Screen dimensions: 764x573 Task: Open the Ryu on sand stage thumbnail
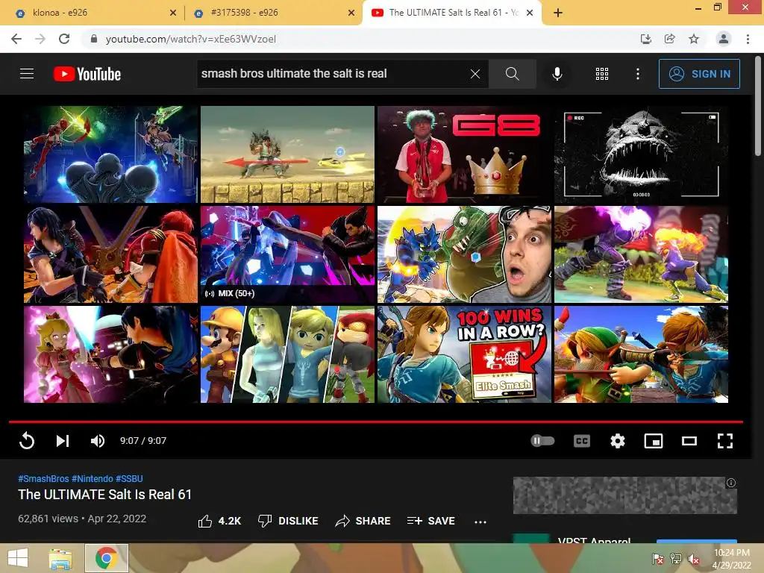tap(287, 154)
